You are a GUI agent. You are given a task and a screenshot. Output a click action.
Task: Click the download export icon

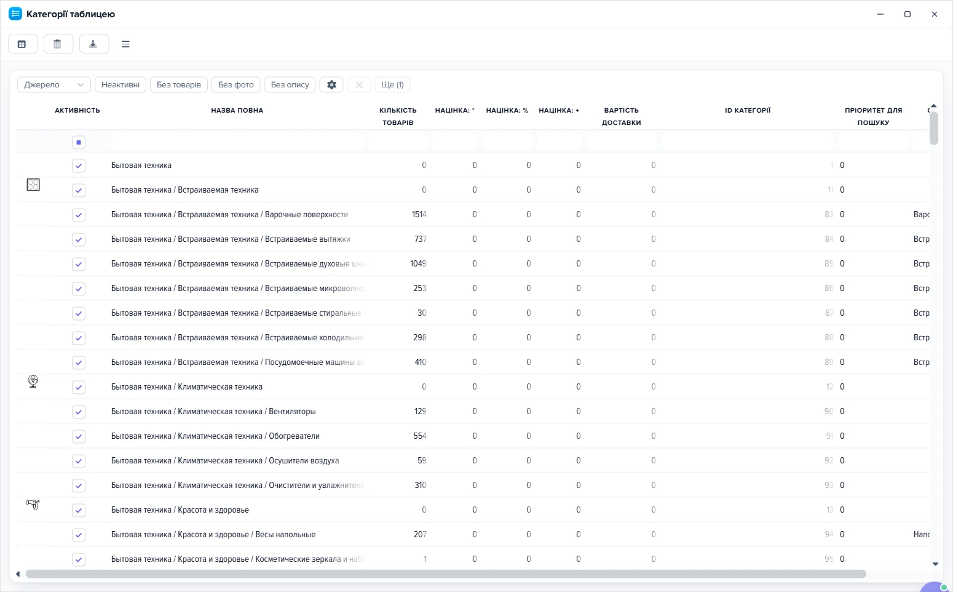94,44
